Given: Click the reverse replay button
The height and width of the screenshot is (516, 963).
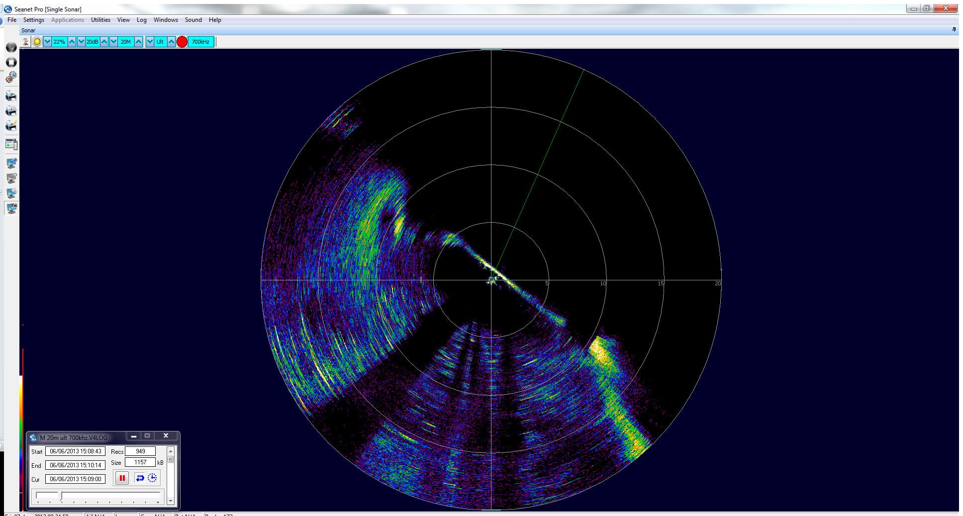Looking at the screenshot, I should click(x=140, y=478).
